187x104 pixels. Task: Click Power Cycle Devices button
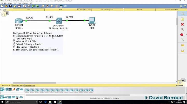[x=18, y=85]
